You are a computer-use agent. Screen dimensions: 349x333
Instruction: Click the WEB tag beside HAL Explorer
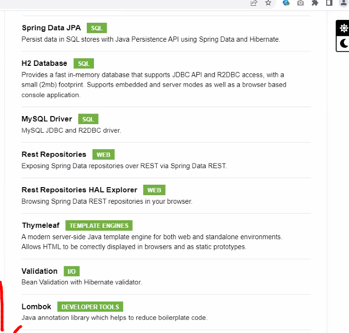[154, 190]
